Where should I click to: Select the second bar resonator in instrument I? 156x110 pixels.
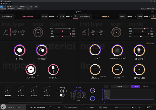(23, 32)
